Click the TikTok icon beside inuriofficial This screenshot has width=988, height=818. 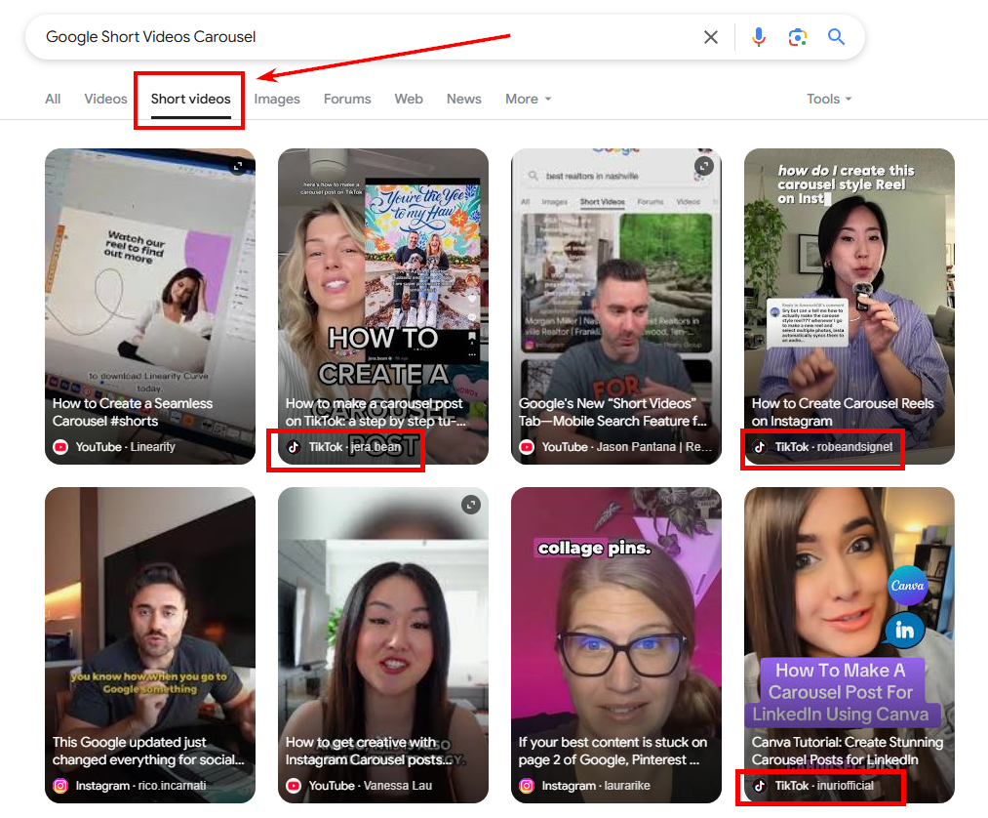(760, 786)
